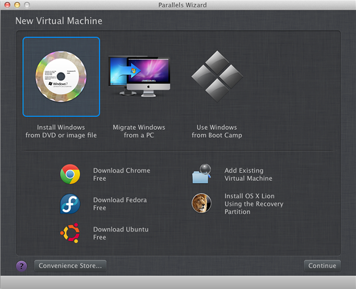
Task: Select "Use Windows from Boot Camp" label
Action: 217,131
